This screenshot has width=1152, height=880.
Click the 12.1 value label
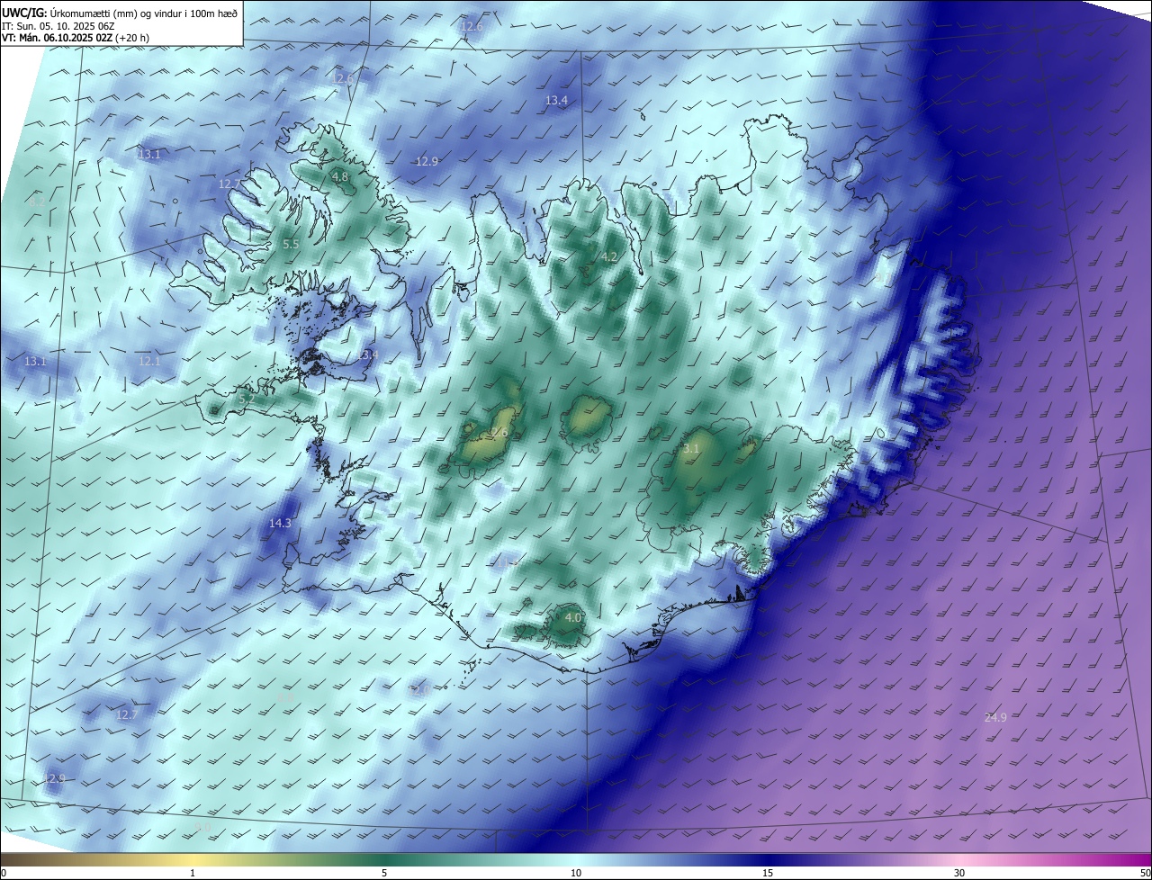click(149, 362)
